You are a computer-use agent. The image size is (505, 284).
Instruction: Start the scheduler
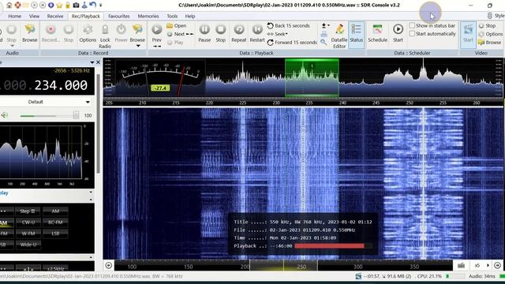[398, 33]
